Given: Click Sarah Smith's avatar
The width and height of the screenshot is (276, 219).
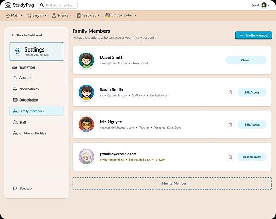Looking at the screenshot, I should [87, 92].
